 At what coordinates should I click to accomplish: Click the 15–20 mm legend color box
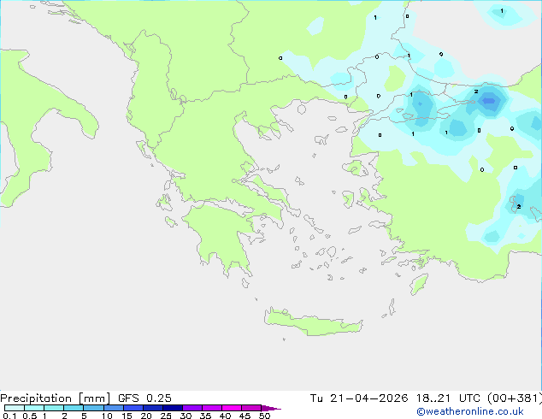(x=133, y=408)
